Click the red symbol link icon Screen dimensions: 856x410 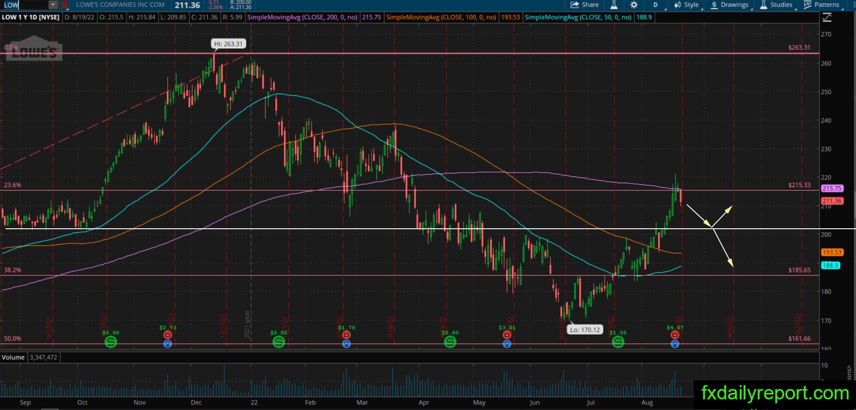(x=64, y=5)
